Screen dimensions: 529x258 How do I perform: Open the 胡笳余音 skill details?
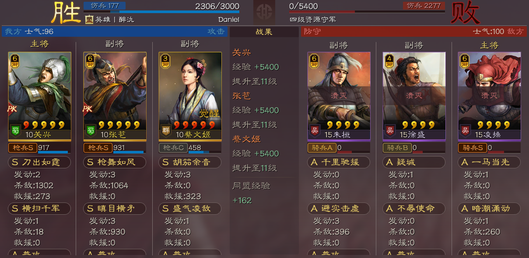[x=190, y=162]
